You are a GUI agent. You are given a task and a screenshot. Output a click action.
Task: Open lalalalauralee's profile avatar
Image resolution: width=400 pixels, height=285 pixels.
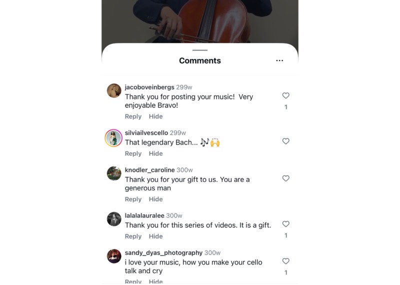tap(114, 219)
